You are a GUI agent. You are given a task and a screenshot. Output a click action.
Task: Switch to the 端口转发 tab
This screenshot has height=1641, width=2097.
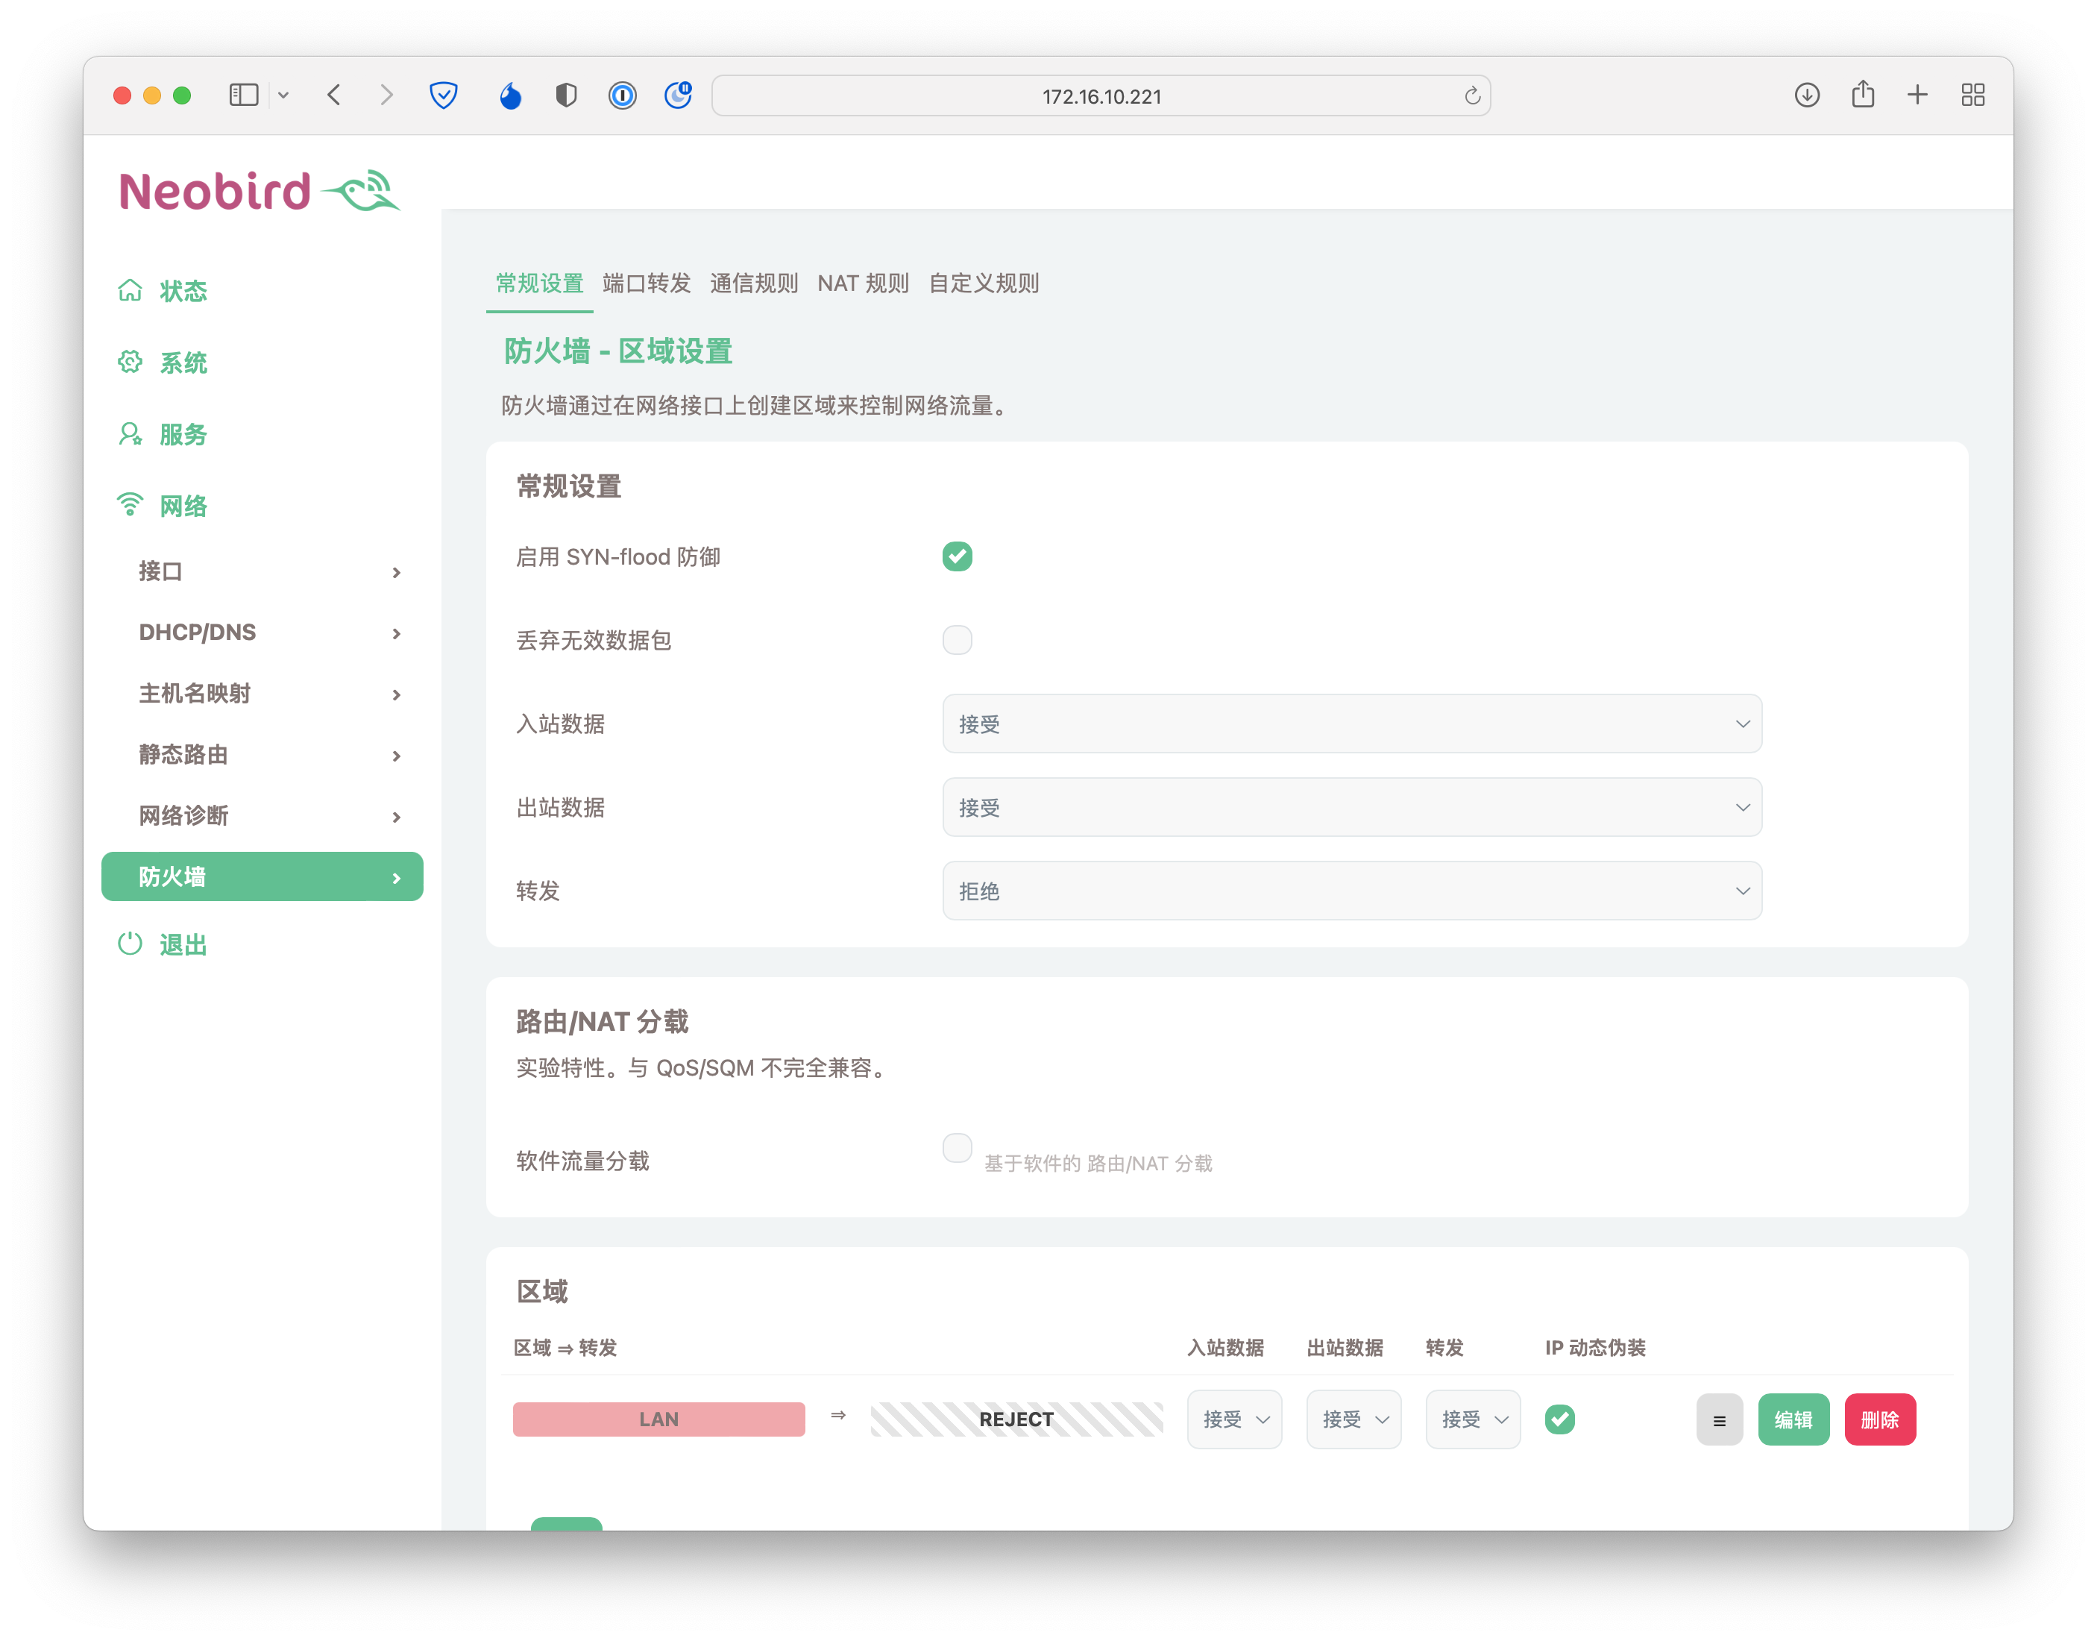647,283
